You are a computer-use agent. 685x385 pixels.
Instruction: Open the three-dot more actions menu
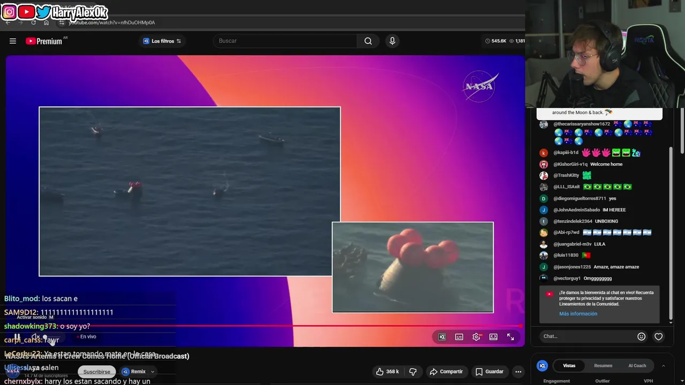pyautogui.click(x=518, y=372)
